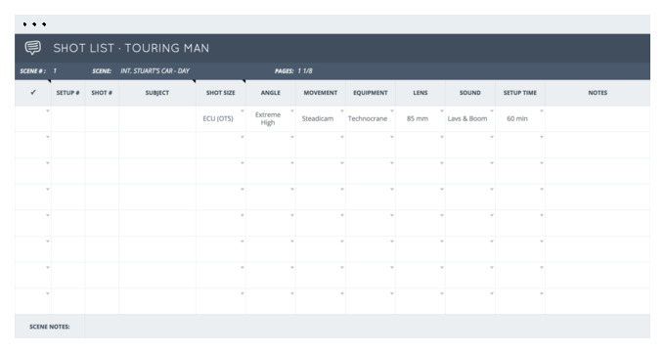Image resolution: width=665 pixels, height=353 pixels.
Task: Open the Setup Time dropdown arrow beside 60 min
Action: (x=542, y=111)
